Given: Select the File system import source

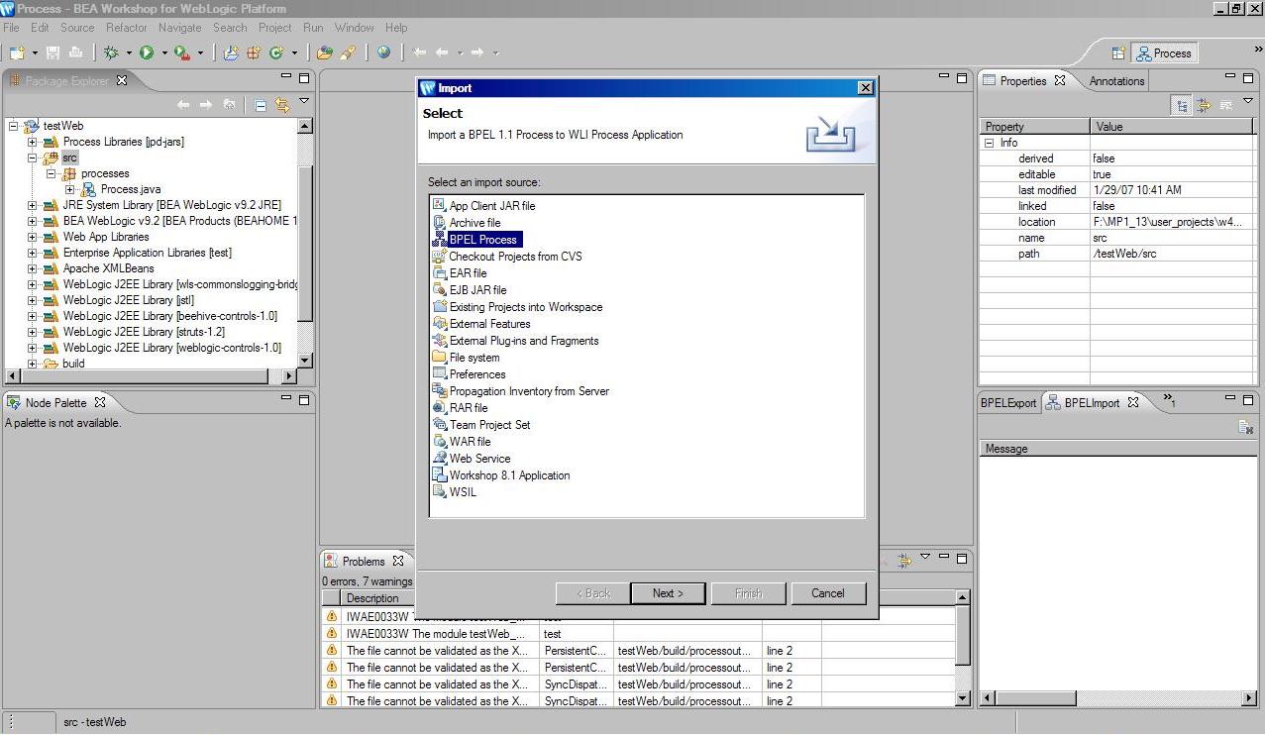Looking at the screenshot, I should tap(474, 358).
